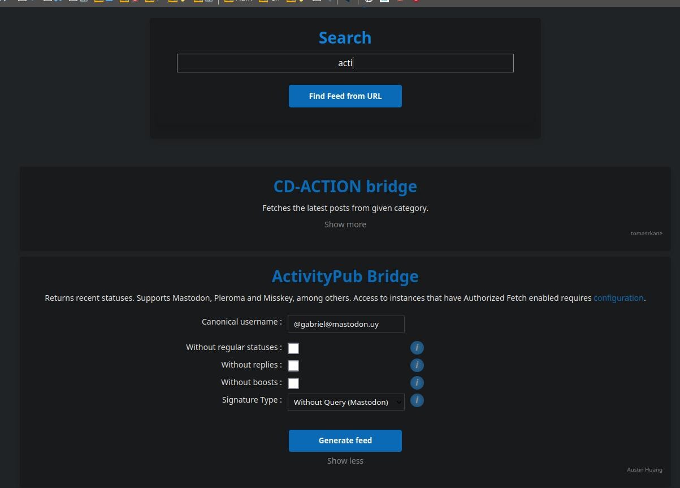The height and width of the screenshot is (488, 680).
Task: Open the Signature Type dropdown
Action: tap(345, 402)
